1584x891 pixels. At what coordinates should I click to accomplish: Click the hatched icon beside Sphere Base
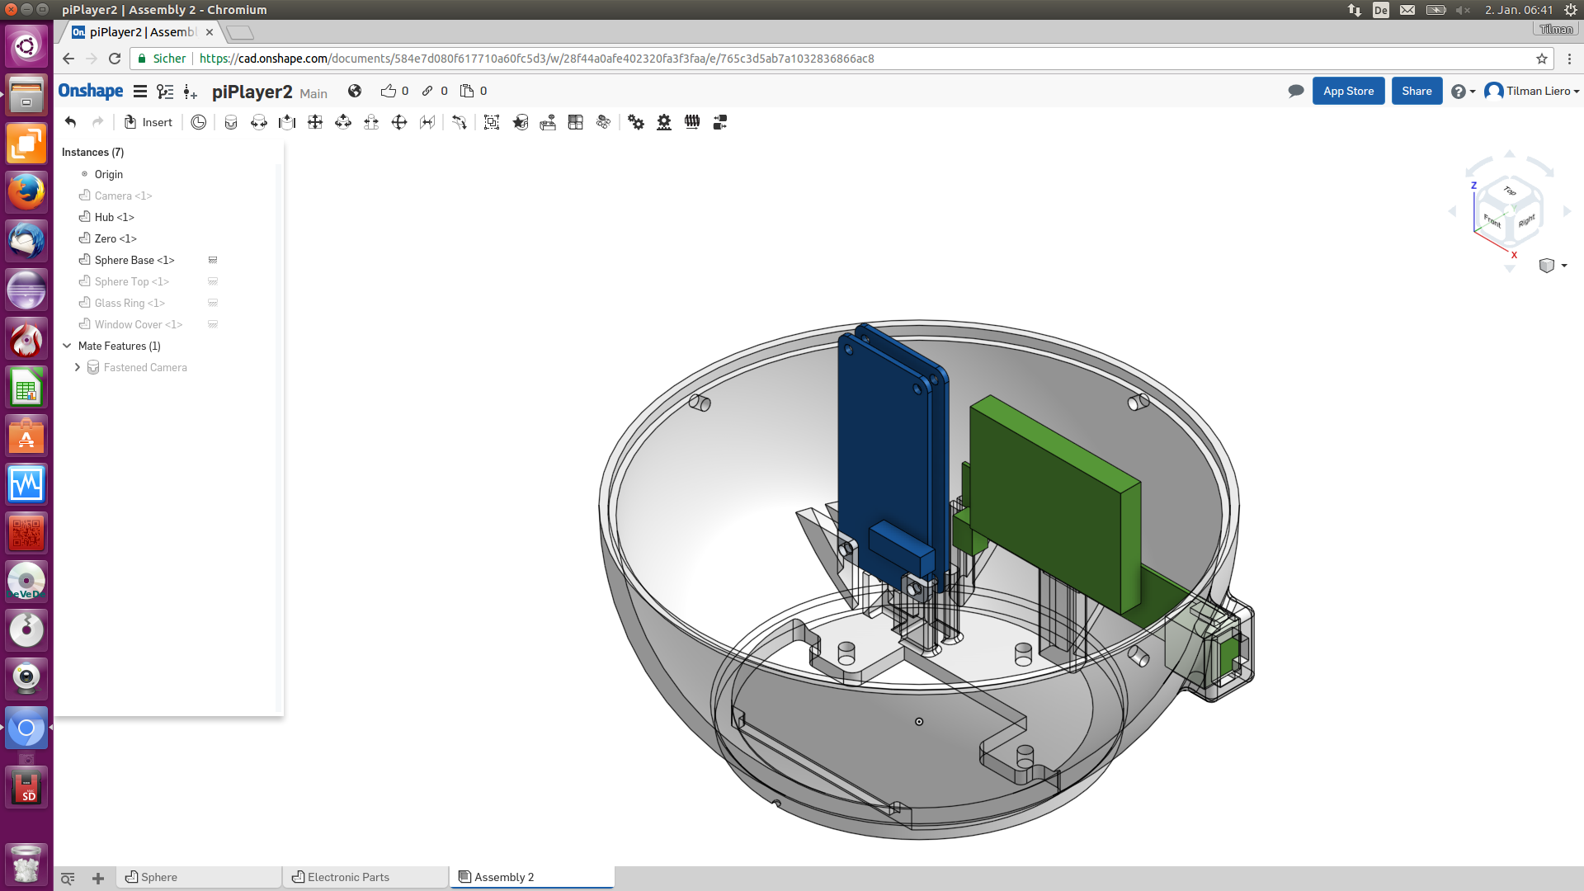[213, 260]
